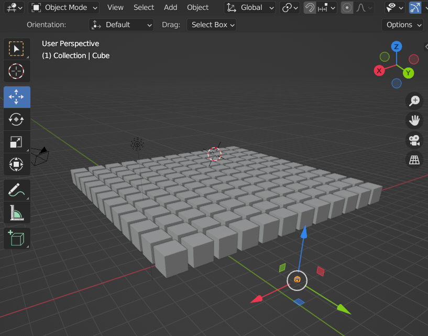Open the Add menu
This screenshot has height=336, width=428.
point(171,8)
